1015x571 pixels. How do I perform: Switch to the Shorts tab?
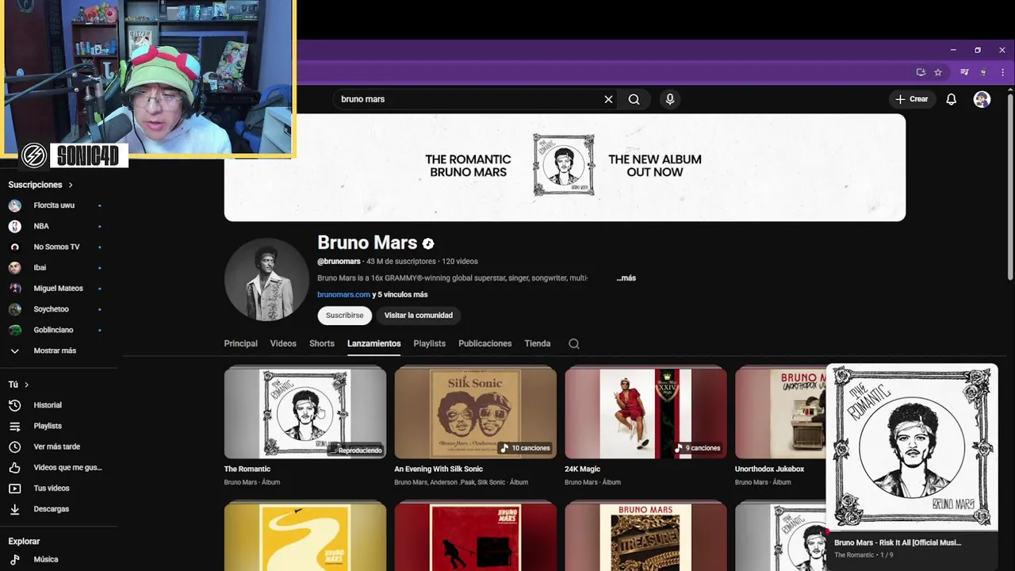coord(322,343)
